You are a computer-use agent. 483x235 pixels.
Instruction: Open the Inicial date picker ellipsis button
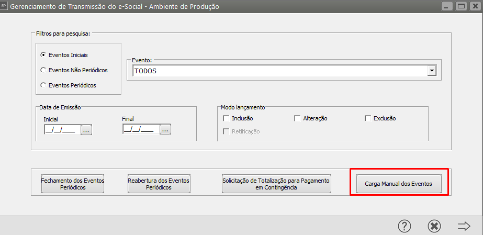[86, 130]
